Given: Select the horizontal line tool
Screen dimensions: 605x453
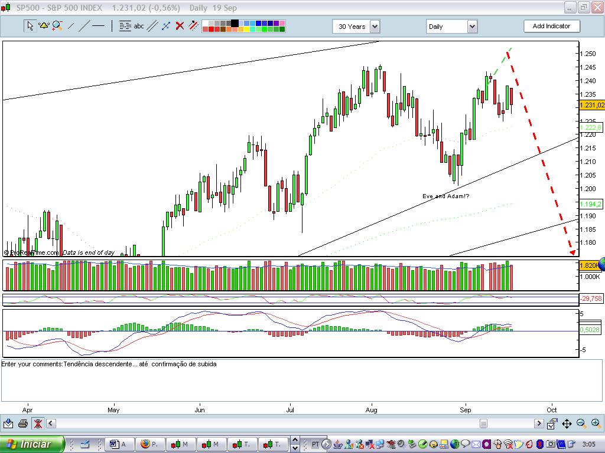Looking at the screenshot, I should 97,25.
